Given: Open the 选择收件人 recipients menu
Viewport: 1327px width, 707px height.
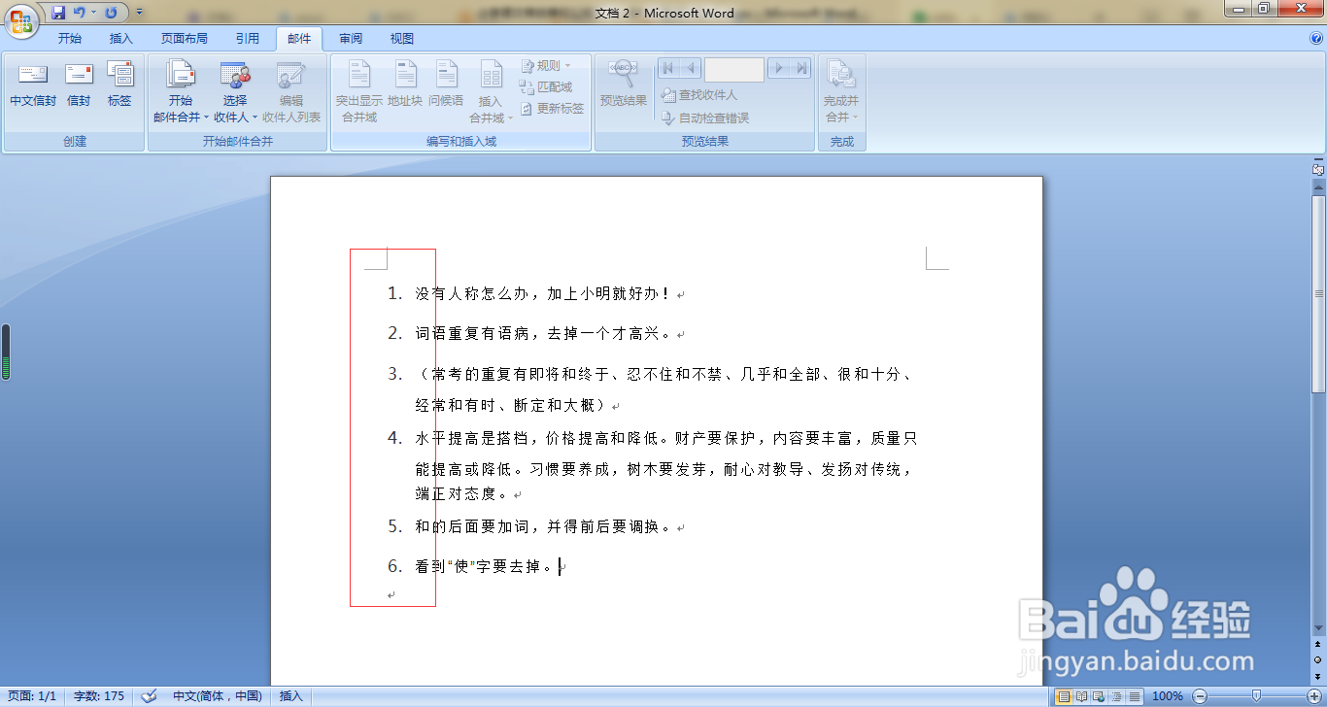Looking at the screenshot, I should click(235, 92).
